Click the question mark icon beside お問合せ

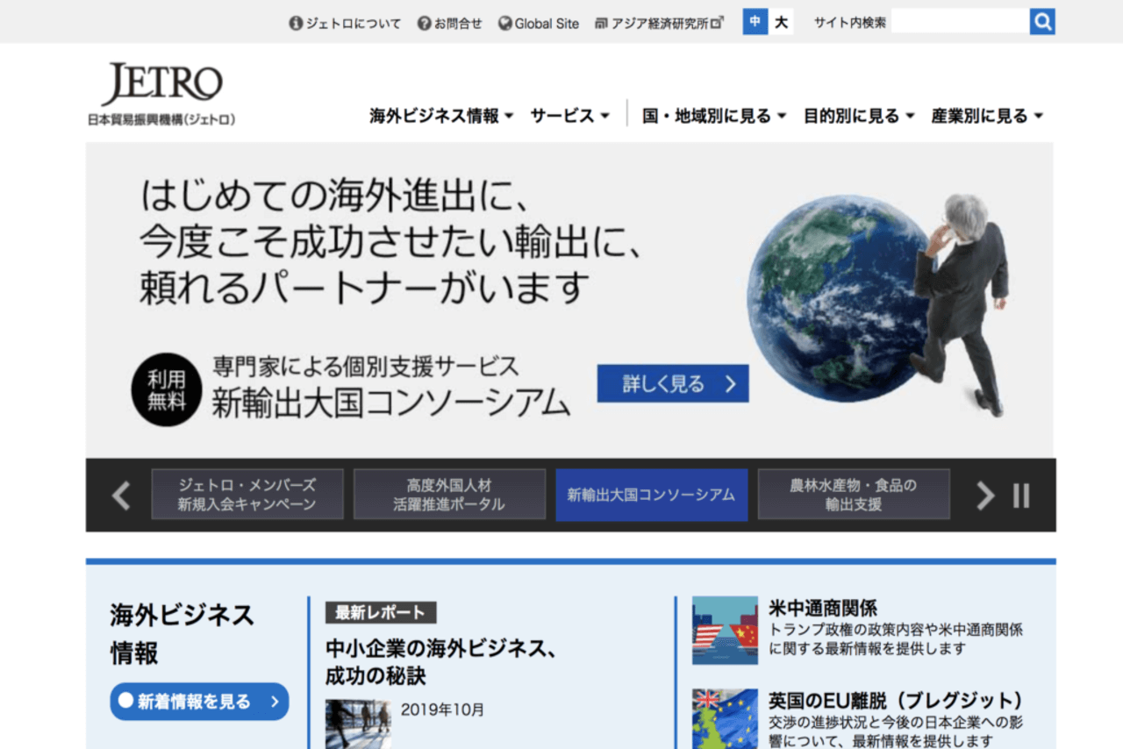(x=424, y=24)
